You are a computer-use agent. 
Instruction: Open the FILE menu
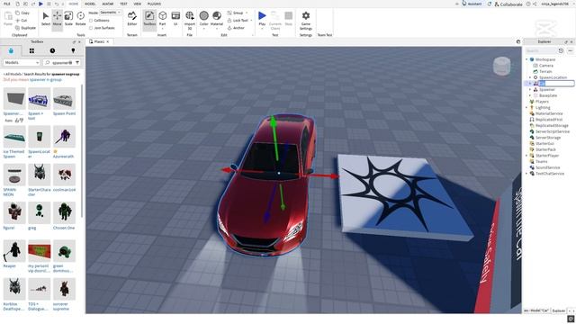tap(6, 4)
